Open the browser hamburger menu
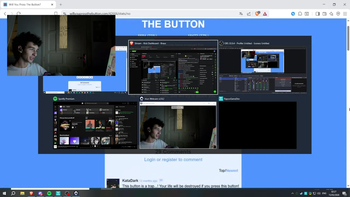Screen dimensions: 350x197 coord(345,14)
